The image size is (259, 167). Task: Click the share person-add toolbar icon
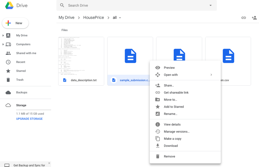[x=254, y=18]
